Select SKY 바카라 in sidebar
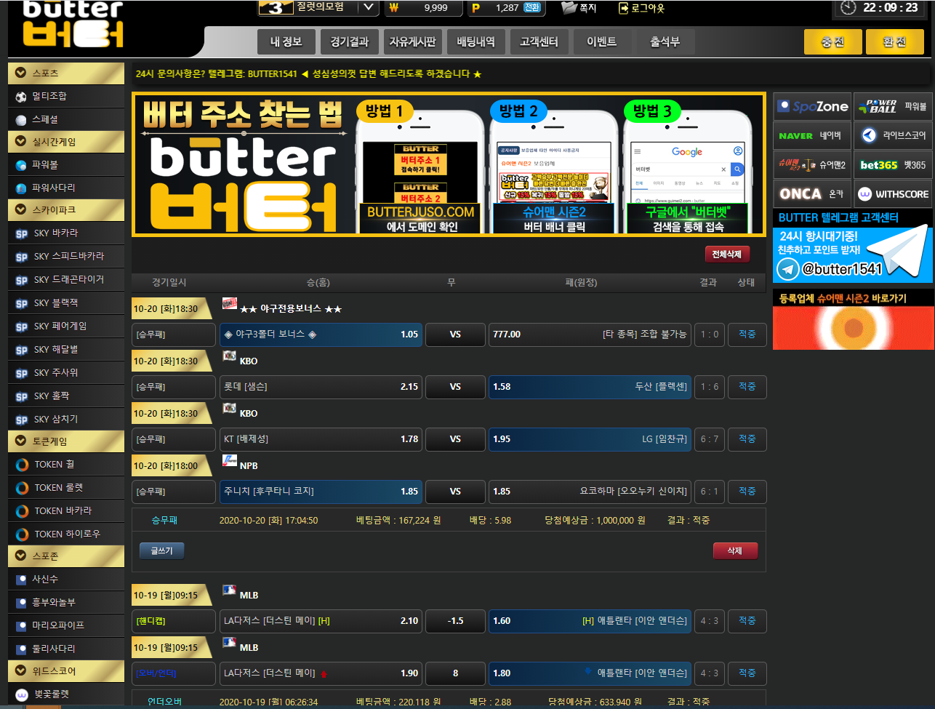This screenshot has width=935, height=709. [x=56, y=233]
